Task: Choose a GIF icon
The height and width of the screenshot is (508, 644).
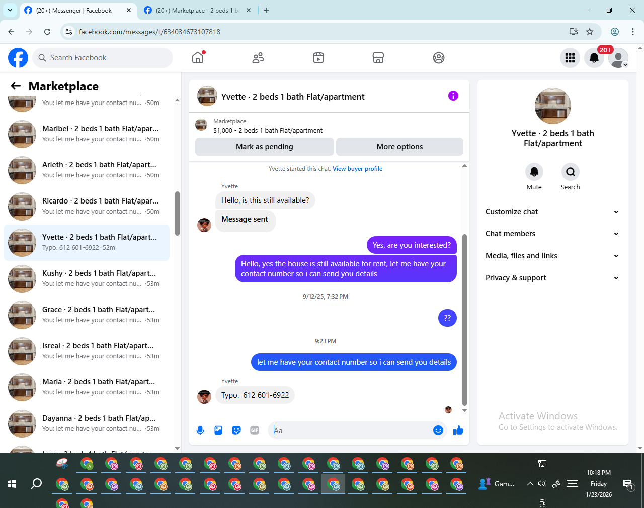Action: pos(255,430)
